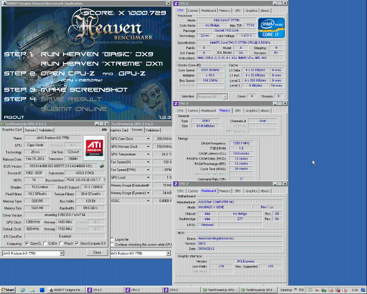367x294 pixels.
Task: Click the CPU-Z title icon of the Mainboard window
Action: pyautogui.click(x=176, y=184)
